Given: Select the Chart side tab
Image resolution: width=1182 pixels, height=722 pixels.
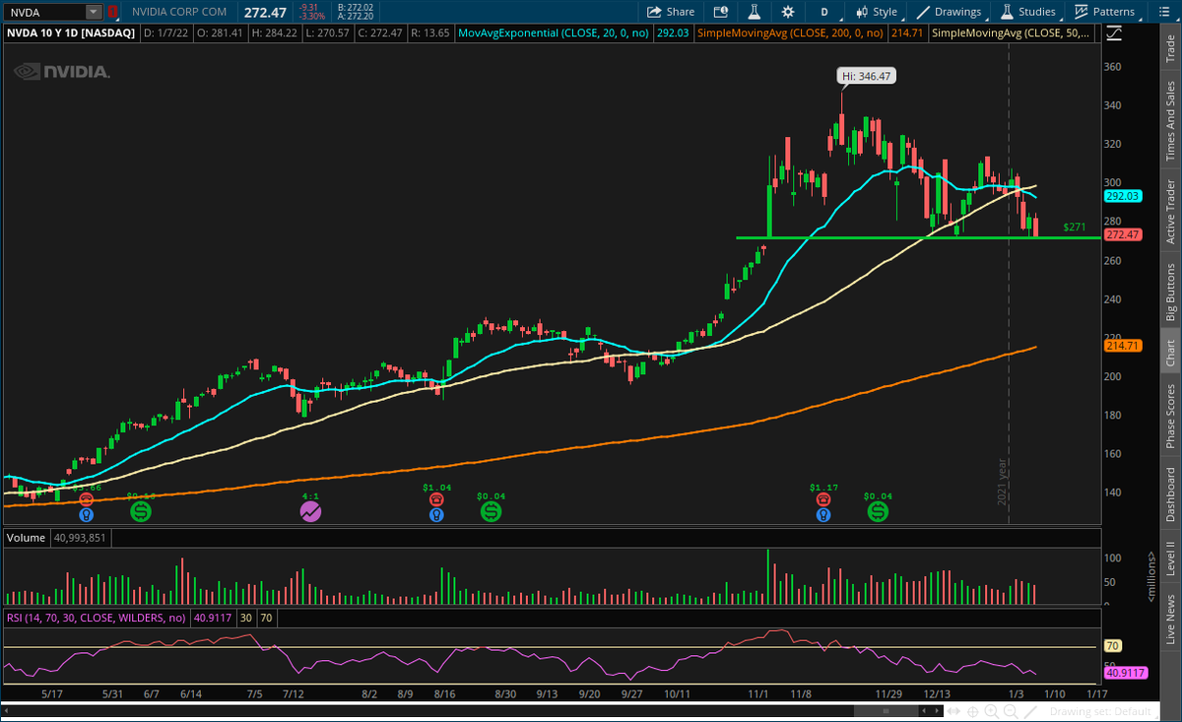Looking at the screenshot, I should [1170, 353].
